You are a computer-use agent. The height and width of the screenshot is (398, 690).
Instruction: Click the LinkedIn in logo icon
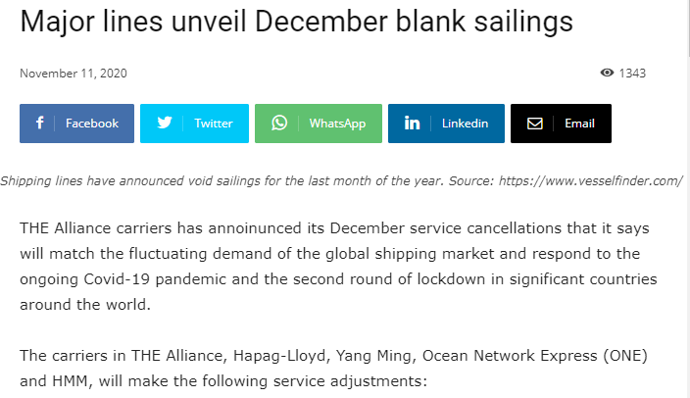(x=412, y=124)
